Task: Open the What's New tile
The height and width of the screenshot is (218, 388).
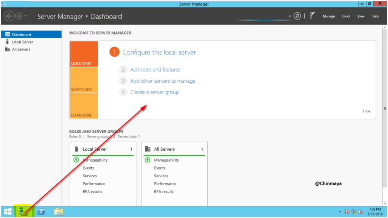Action: point(84,80)
